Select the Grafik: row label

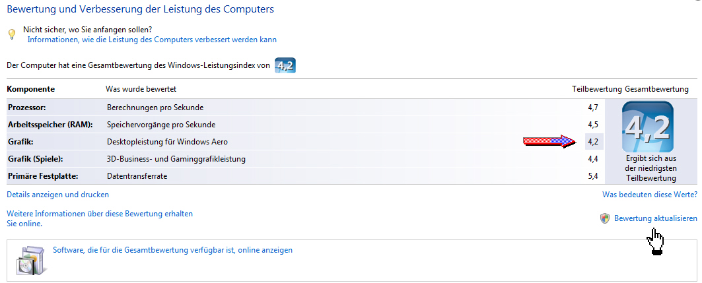(20, 142)
